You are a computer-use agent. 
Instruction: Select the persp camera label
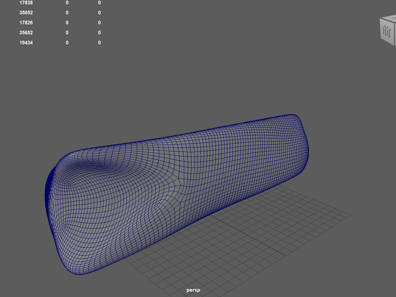pyautogui.click(x=193, y=290)
